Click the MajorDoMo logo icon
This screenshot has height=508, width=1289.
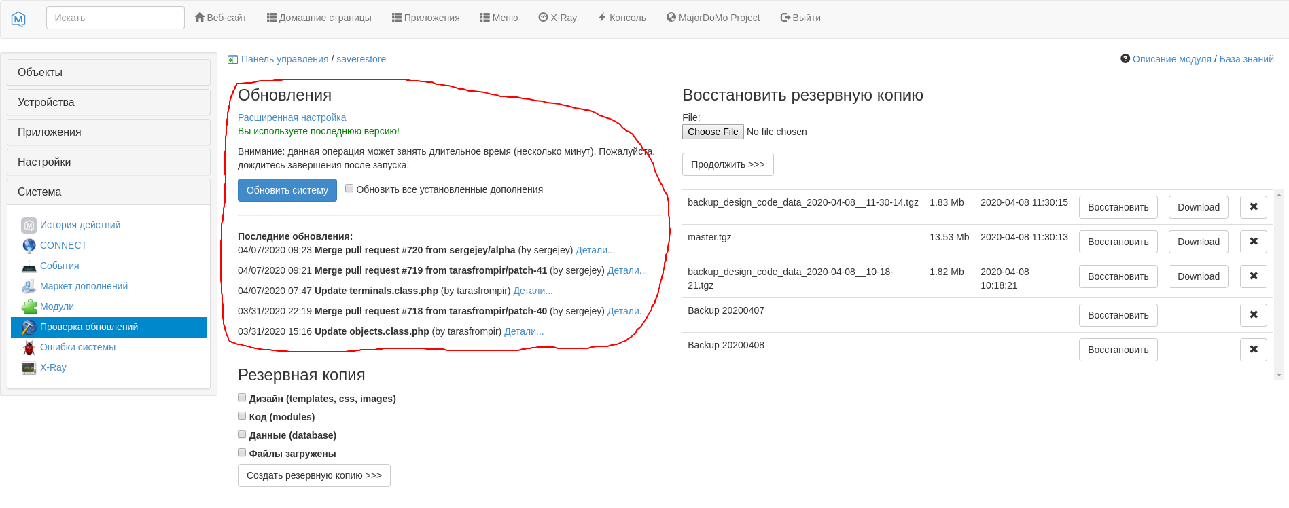(18, 19)
